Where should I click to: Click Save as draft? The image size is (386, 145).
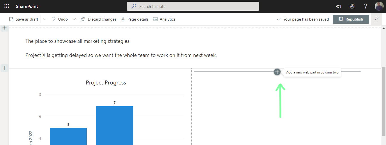point(24,19)
